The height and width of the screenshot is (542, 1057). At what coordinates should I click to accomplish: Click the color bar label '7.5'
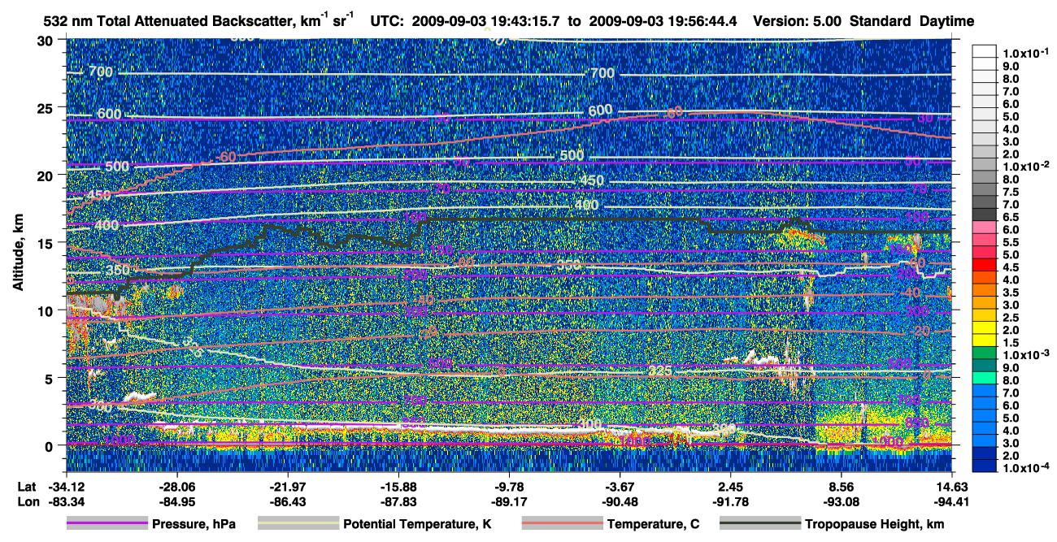1011,191
